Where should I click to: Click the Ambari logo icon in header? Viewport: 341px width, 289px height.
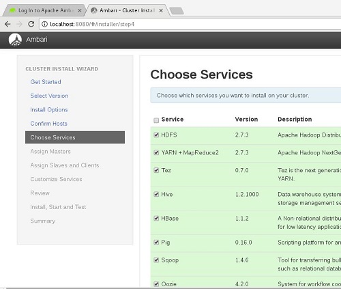[x=15, y=40]
